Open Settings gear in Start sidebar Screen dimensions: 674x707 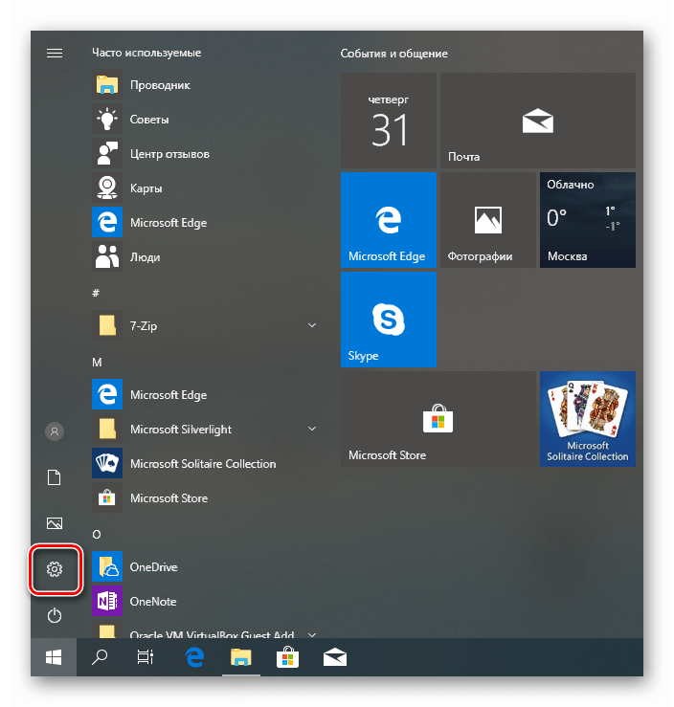click(x=55, y=569)
